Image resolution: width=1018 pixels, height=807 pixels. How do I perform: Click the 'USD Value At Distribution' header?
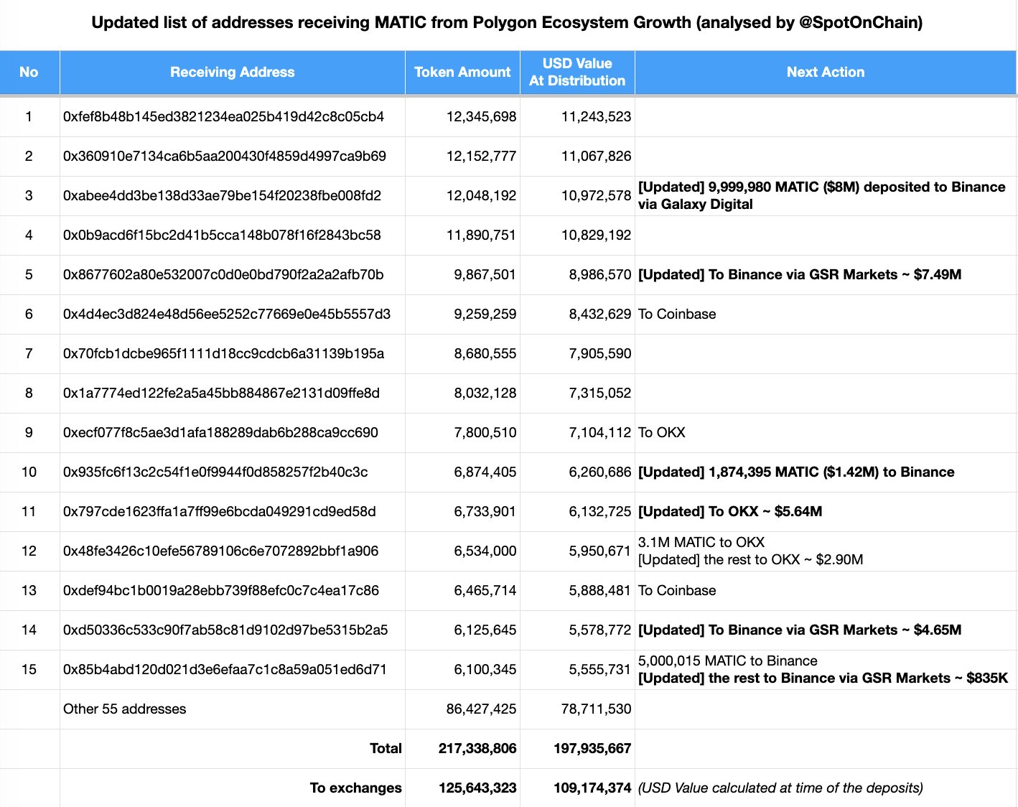(577, 72)
